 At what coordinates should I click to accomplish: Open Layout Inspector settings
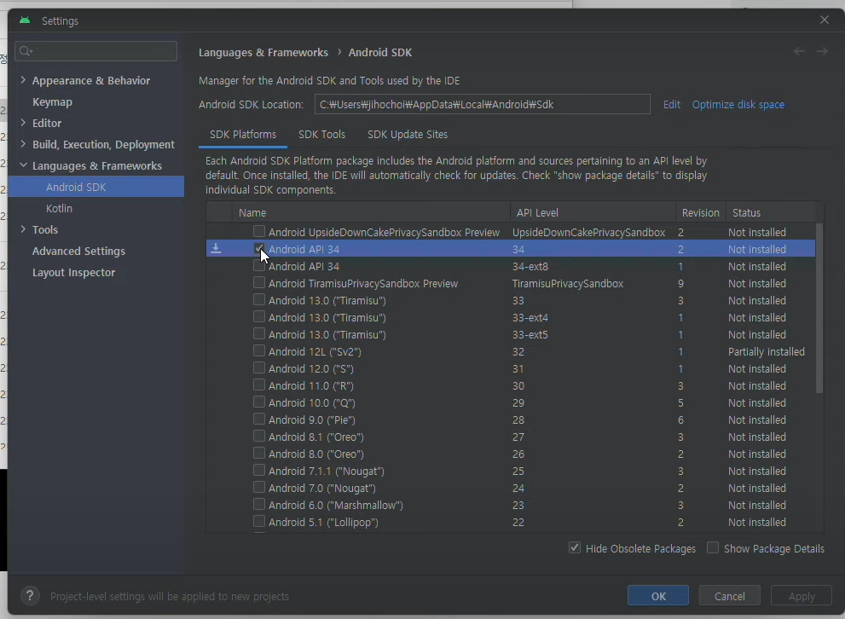click(x=74, y=273)
